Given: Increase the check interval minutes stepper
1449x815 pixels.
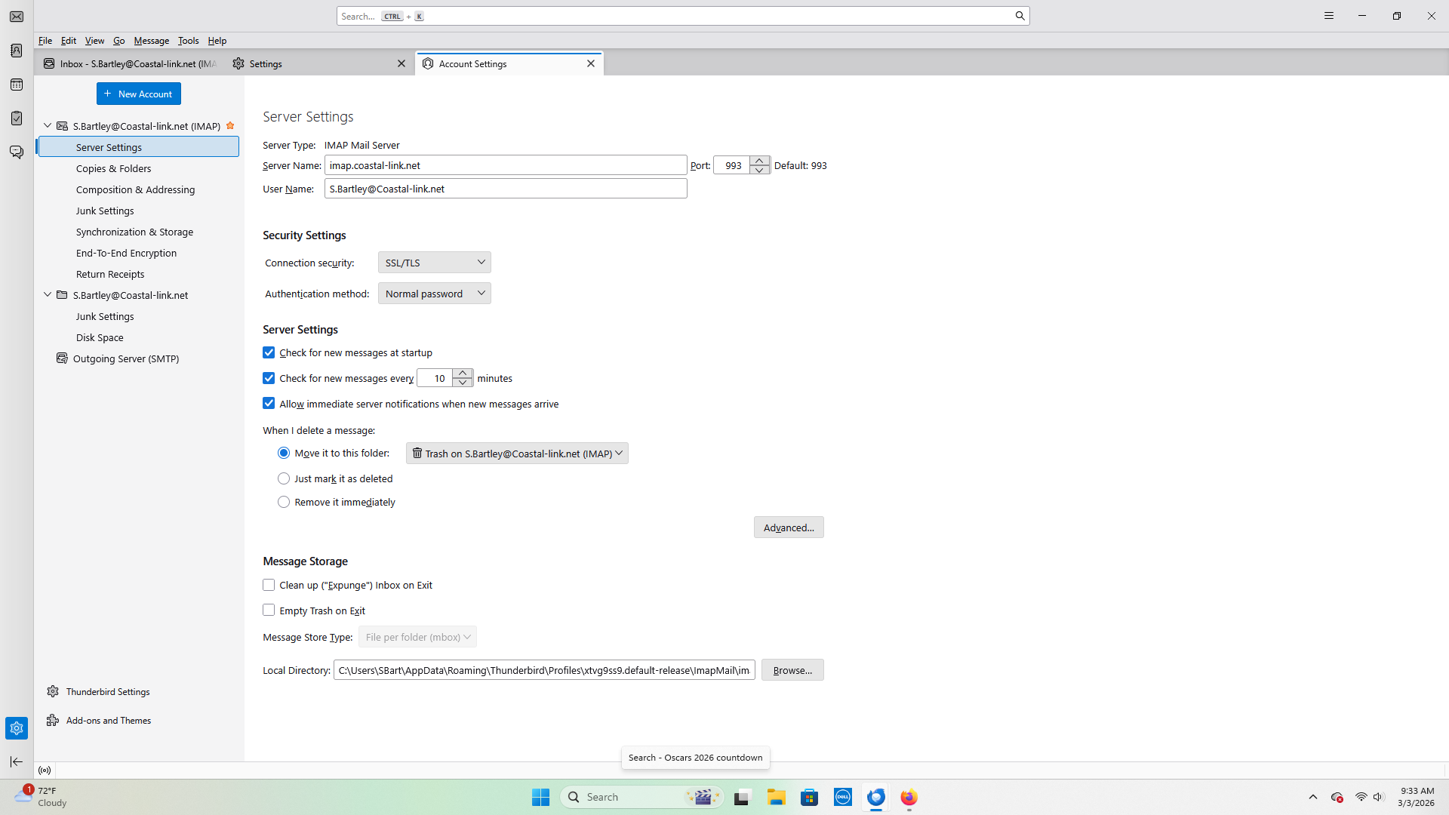Looking at the screenshot, I should pyautogui.click(x=463, y=374).
